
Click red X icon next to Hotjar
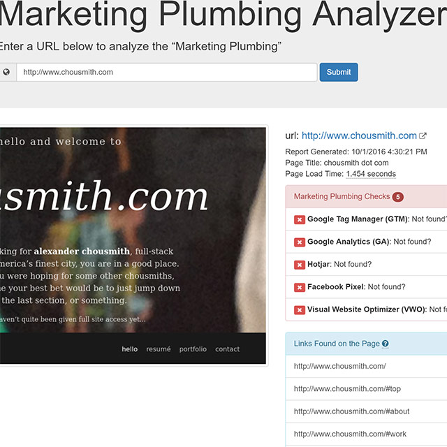300,265
